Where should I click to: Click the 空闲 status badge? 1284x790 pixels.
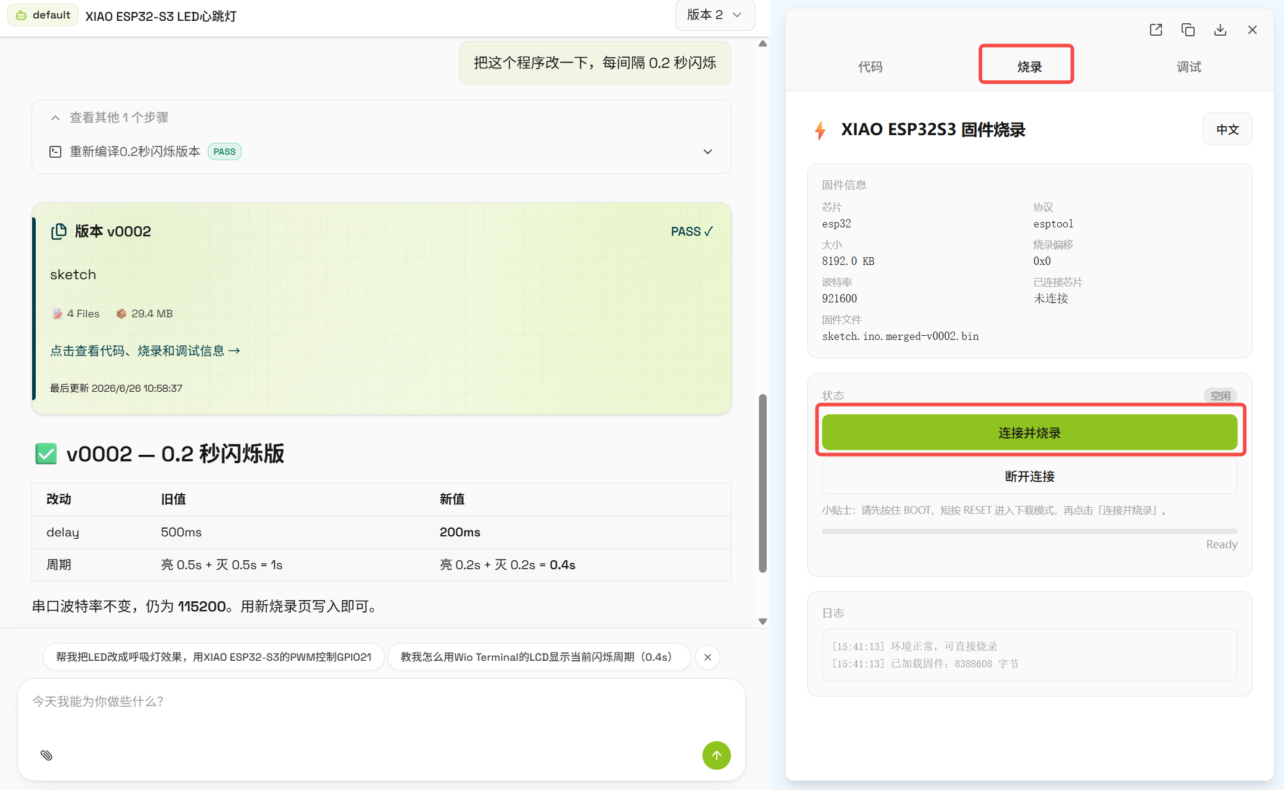1220,396
